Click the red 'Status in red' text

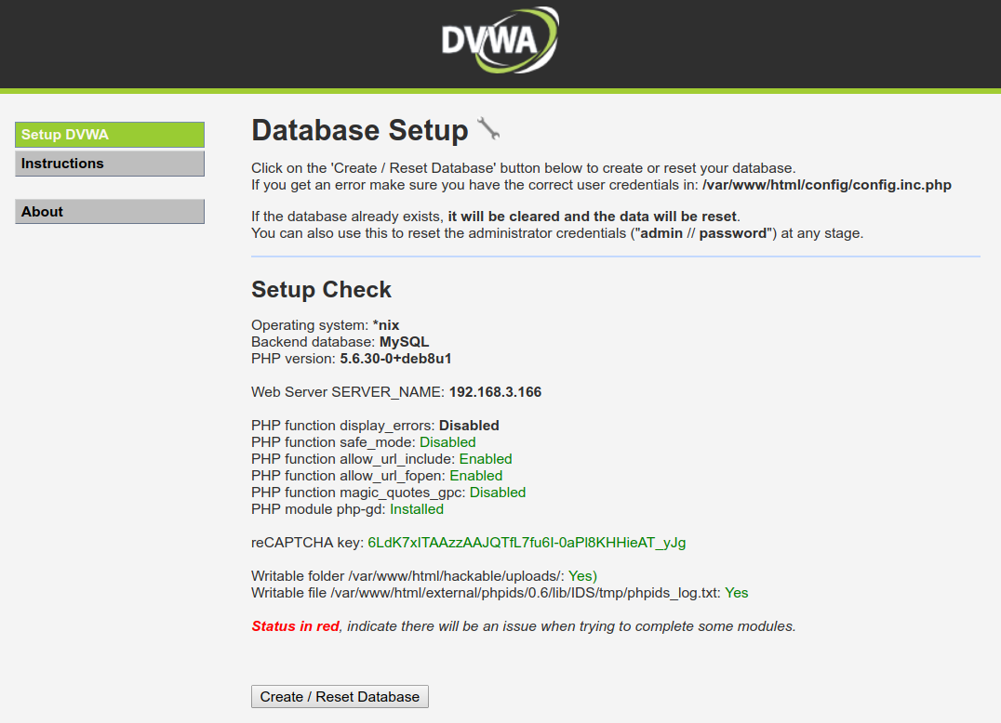295,626
